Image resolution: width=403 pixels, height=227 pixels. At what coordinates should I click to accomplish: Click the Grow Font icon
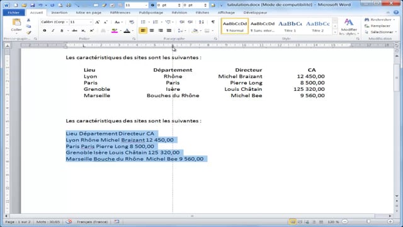(x=98, y=22)
